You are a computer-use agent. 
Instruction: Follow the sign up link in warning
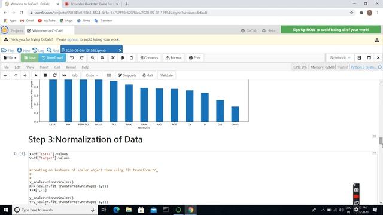click(73, 39)
